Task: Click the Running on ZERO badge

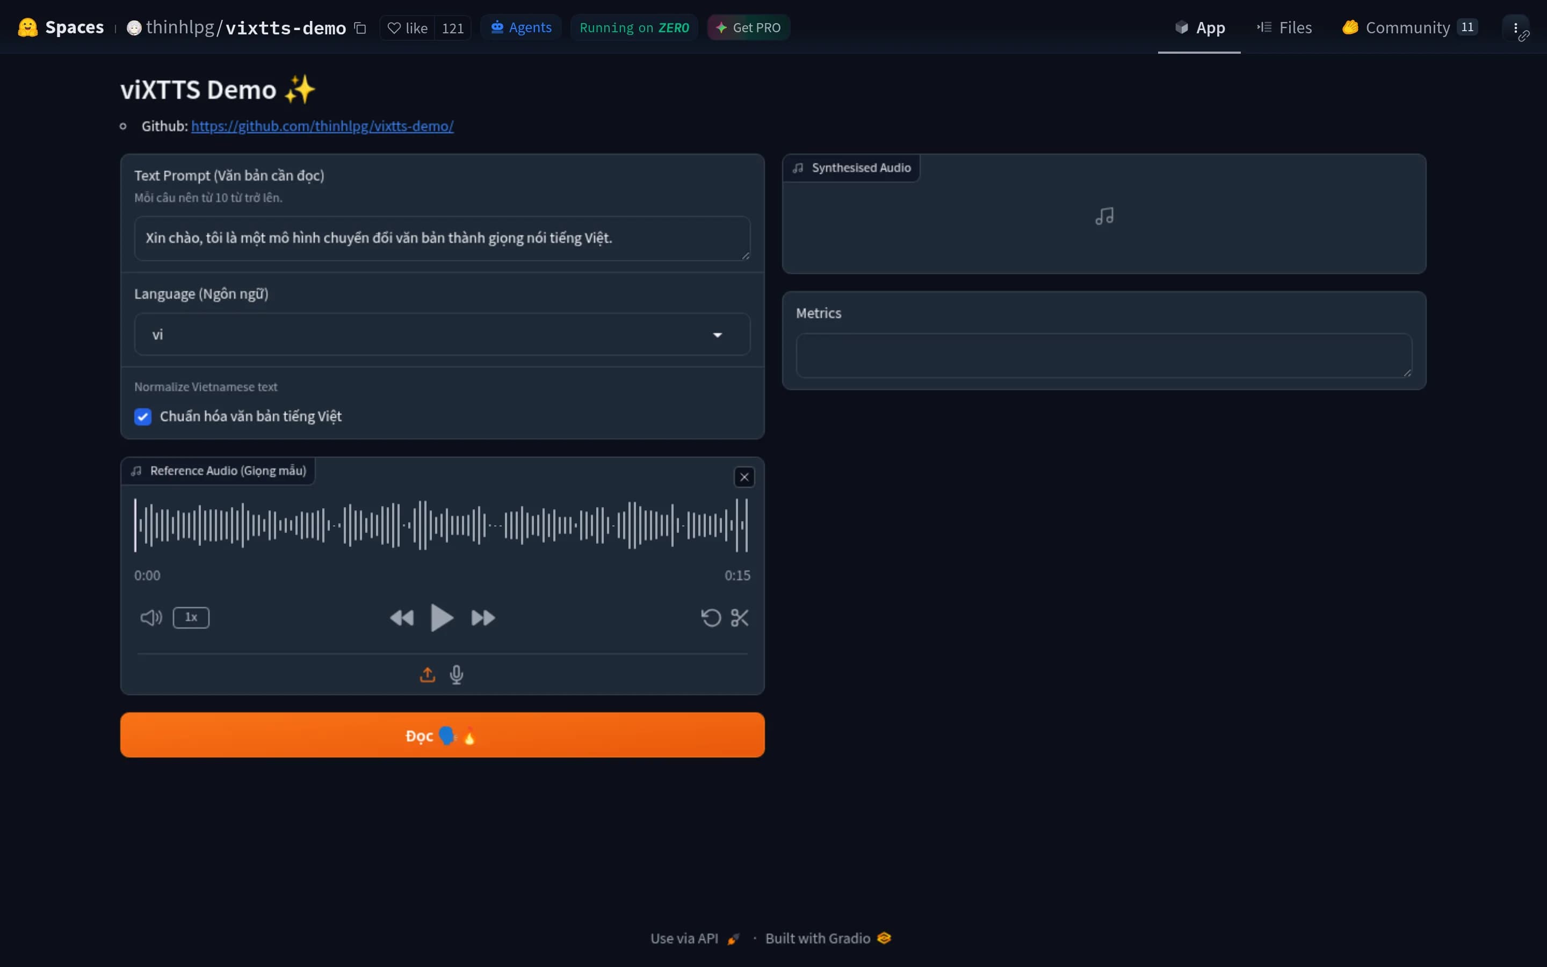Action: (634, 27)
